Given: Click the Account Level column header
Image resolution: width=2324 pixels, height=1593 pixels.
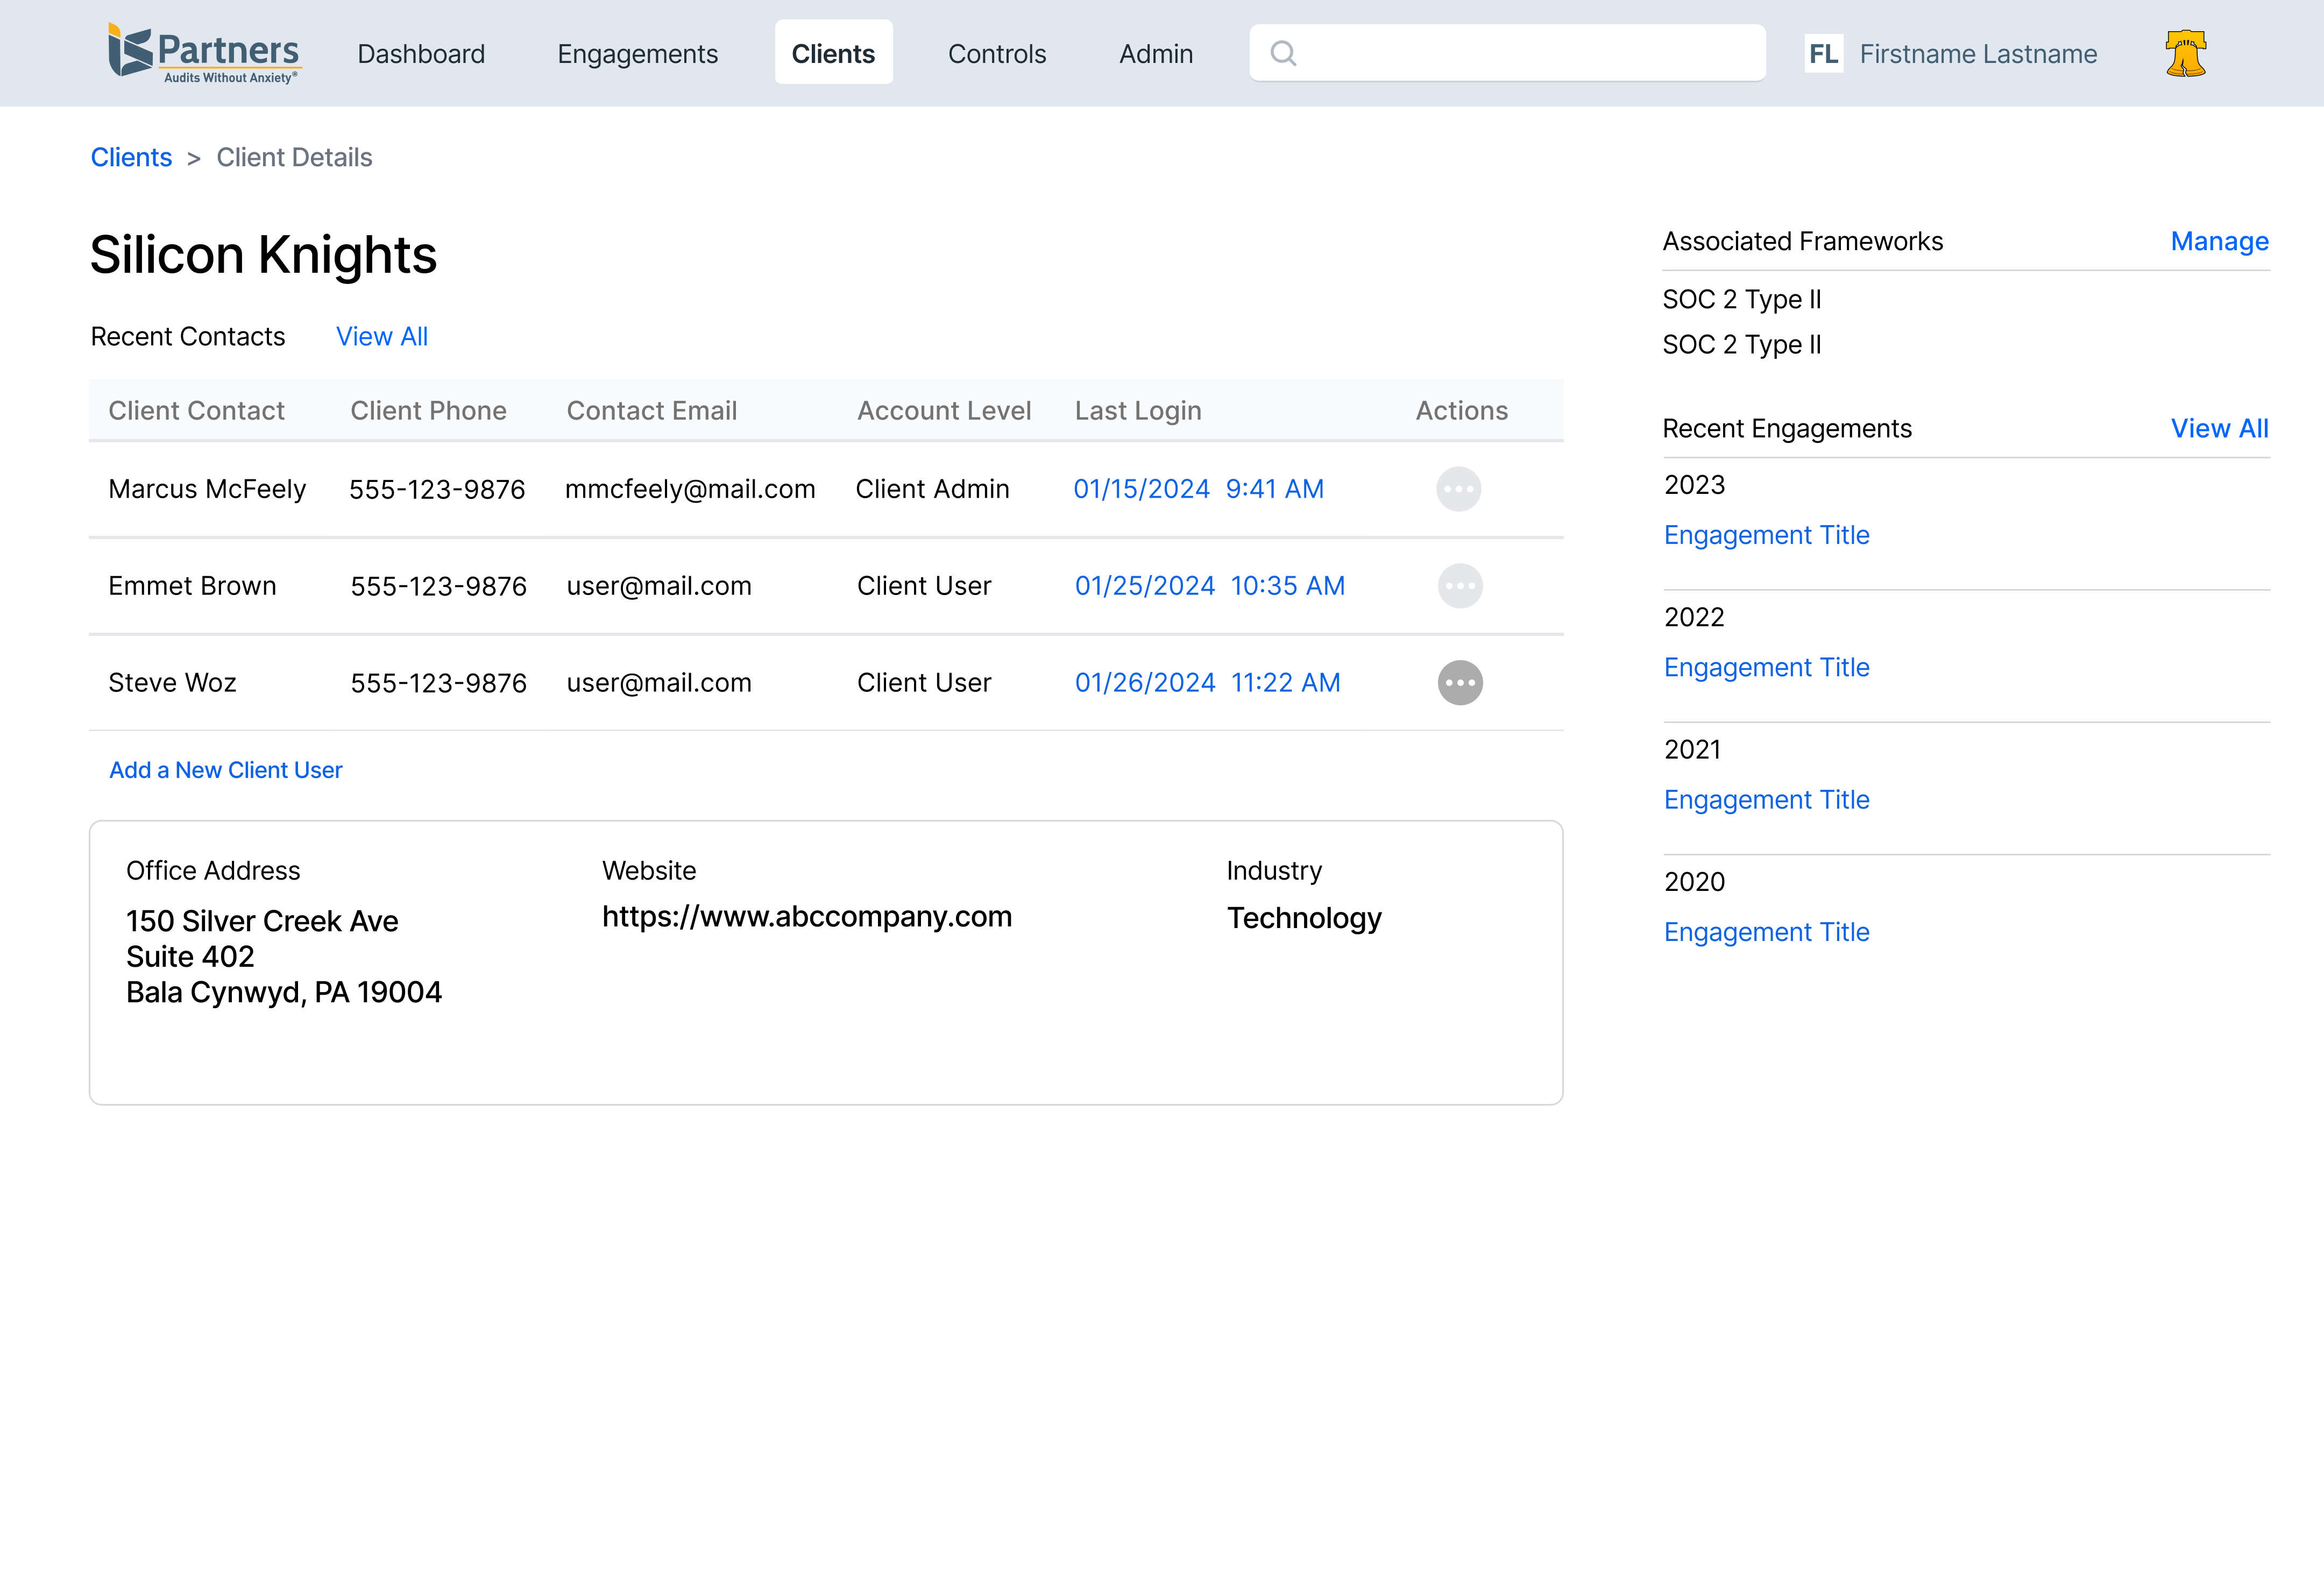Looking at the screenshot, I should pos(943,411).
